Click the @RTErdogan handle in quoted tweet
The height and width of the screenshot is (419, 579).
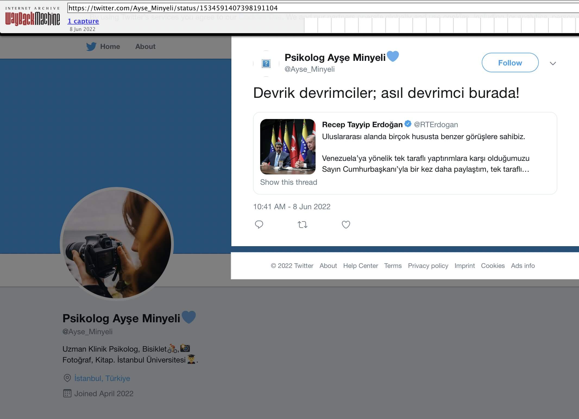[x=436, y=124]
